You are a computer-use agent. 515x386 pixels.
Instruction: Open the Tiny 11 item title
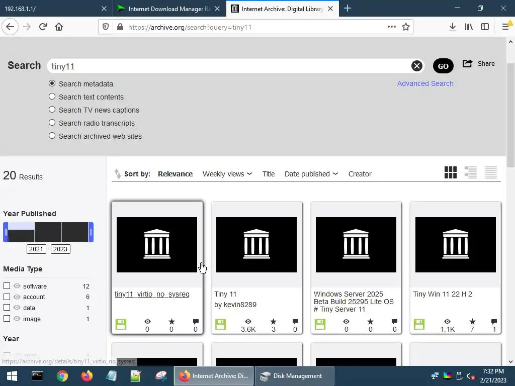click(x=225, y=294)
